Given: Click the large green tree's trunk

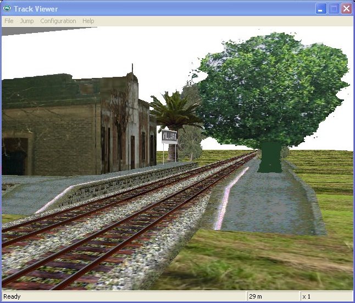Looking at the screenshot, I should pyautogui.click(x=270, y=157).
